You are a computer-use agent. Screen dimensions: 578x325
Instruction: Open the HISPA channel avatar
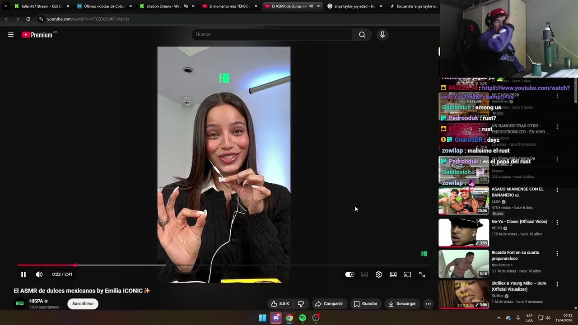tap(20, 303)
